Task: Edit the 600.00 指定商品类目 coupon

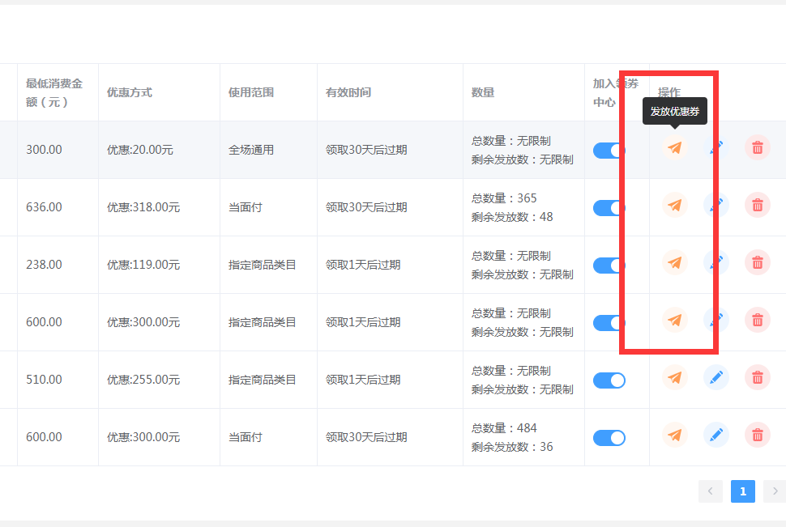Action: (x=716, y=320)
